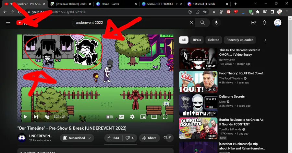The width and height of the screenshot is (292, 153).
Task: Skip to the next video
Action: coord(36,116)
